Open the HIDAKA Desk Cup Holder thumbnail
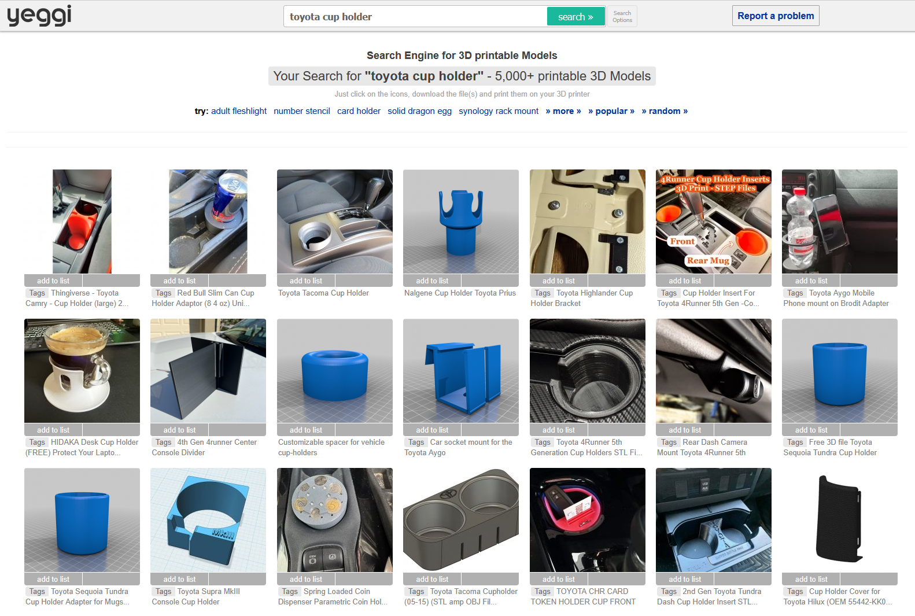This screenshot has width=915, height=616. [x=82, y=371]
